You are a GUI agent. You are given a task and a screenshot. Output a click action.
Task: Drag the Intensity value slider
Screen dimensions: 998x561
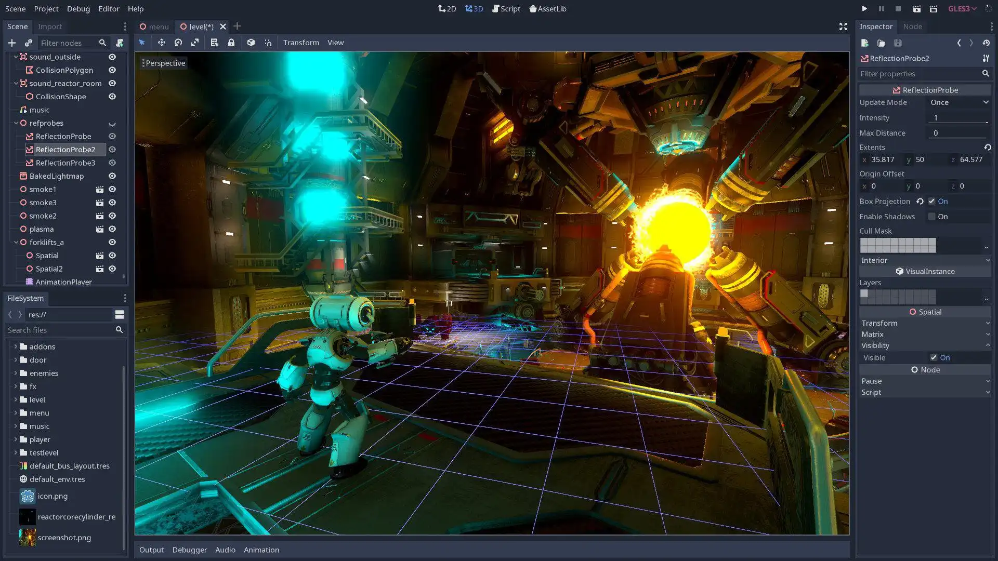[960, 117]
